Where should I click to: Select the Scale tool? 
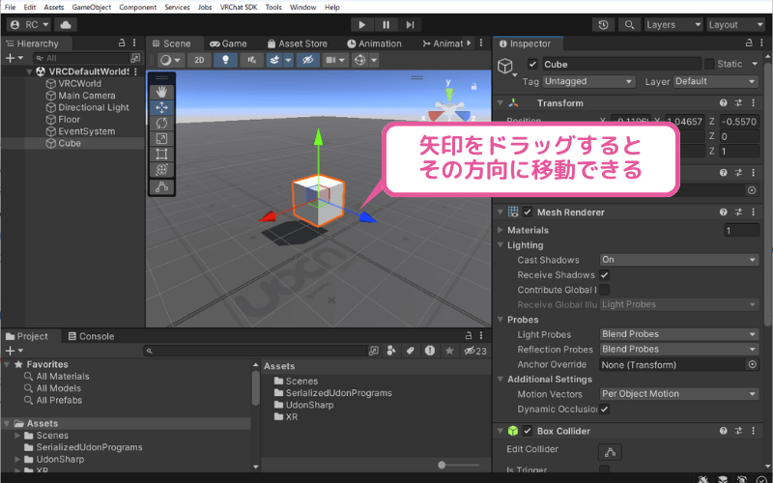pos(161,138)
